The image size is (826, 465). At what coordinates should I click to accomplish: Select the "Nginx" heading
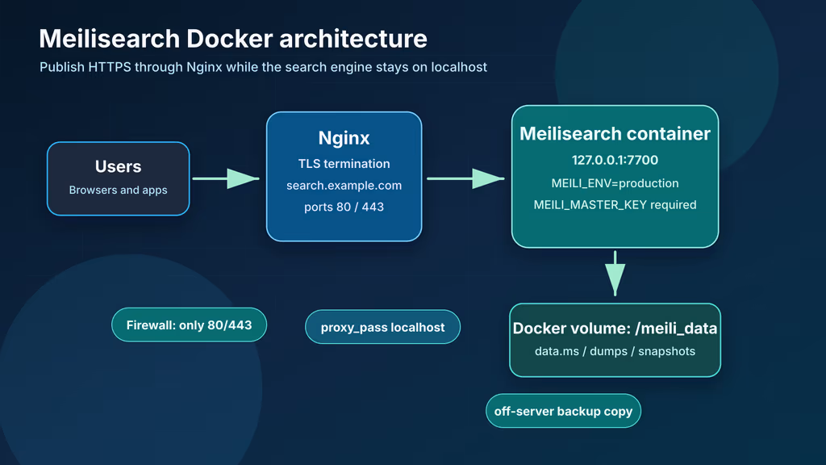pos(344,138)
